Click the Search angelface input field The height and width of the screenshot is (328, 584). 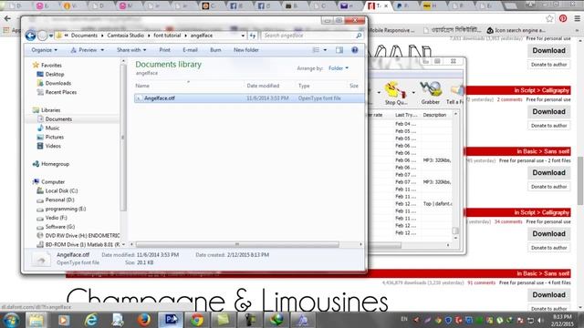[308, 36]
